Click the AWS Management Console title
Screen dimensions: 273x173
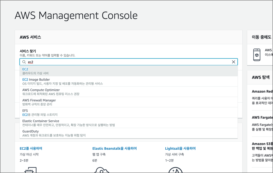pyautogui.click(x=76, y=15)
